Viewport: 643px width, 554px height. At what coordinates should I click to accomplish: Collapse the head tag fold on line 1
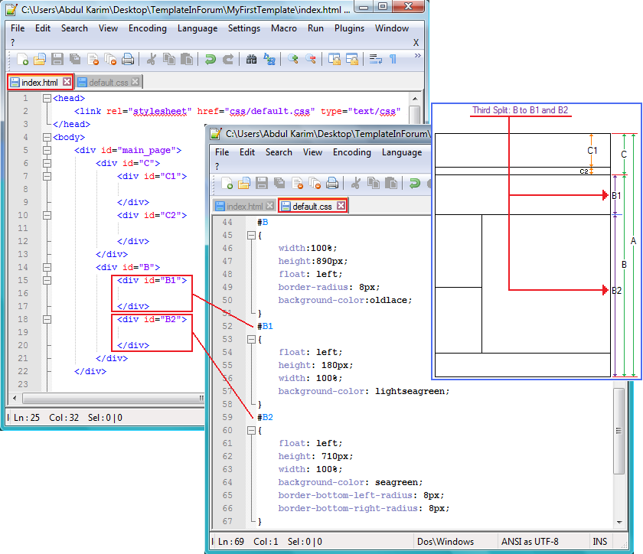click(x=47, y=98)
